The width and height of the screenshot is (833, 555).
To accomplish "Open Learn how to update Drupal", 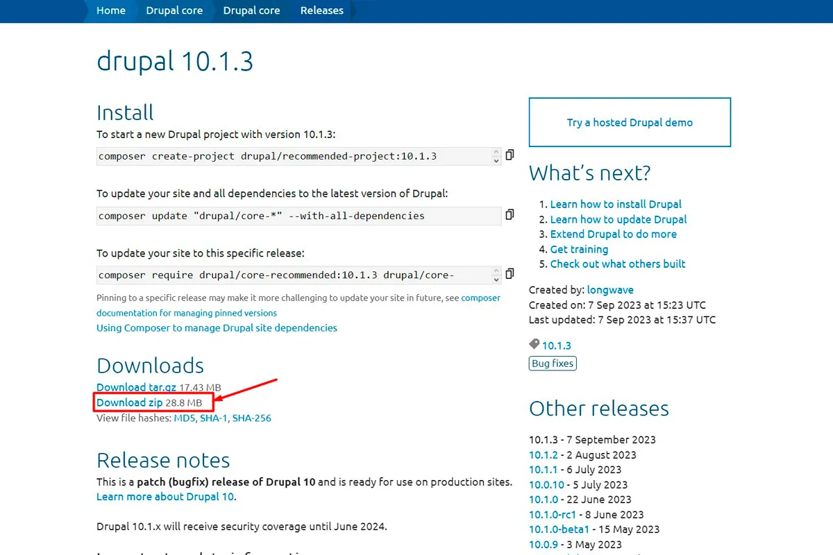I will pos(619,219).
